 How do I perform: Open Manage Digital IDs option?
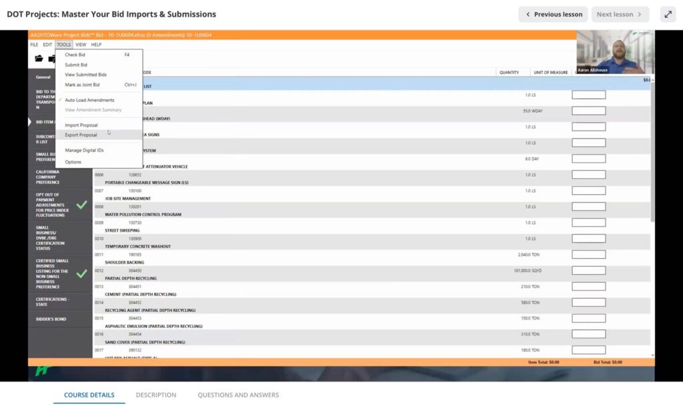pyautogui.click(x=84, y=150)
